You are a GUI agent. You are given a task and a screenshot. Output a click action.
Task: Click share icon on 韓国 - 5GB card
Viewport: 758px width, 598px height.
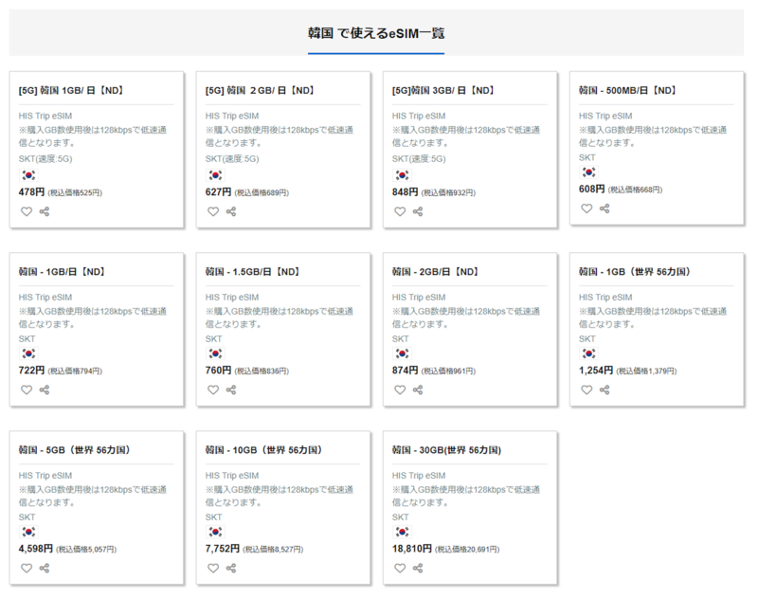45,568
